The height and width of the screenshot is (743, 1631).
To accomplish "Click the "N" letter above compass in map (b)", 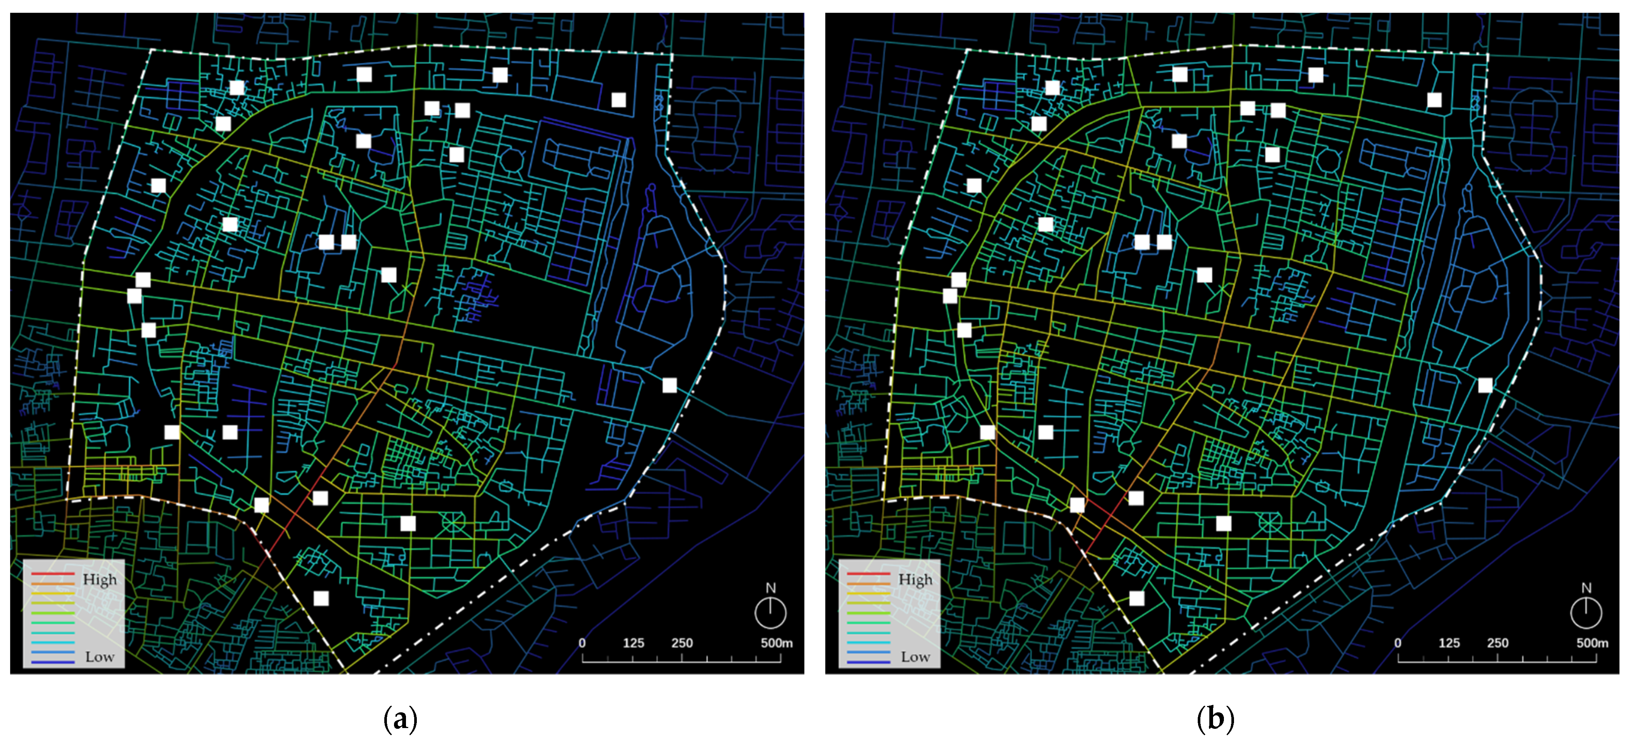I will pos(1586,588).
